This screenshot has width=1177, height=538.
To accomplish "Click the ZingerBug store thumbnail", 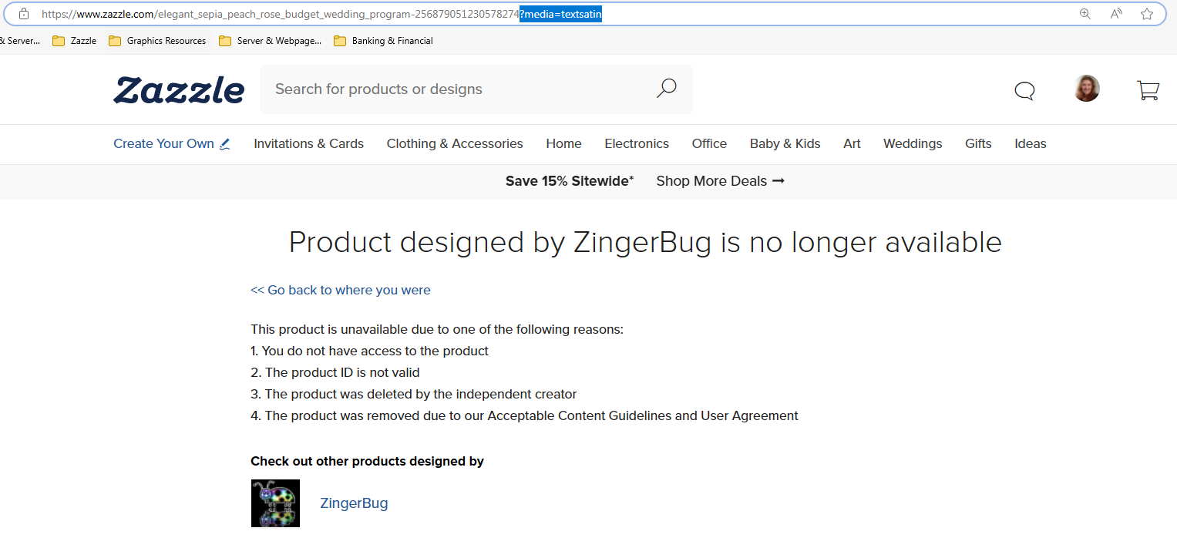I will pyautogui.click(x=275, y=503).
